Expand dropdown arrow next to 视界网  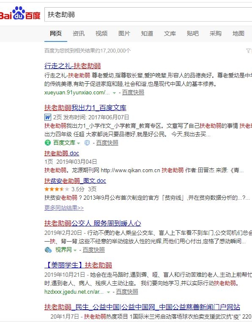75,250
